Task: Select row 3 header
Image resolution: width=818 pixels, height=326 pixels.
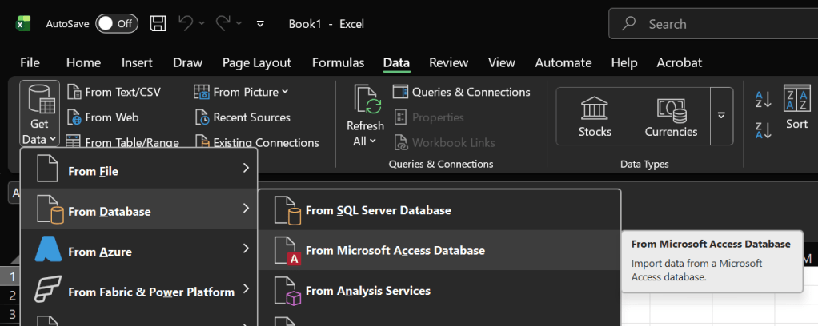Action: 10,315
